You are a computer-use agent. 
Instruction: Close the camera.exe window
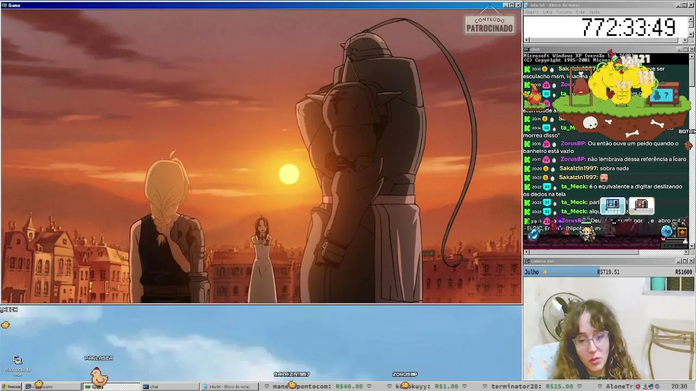(x=692, y=261)
